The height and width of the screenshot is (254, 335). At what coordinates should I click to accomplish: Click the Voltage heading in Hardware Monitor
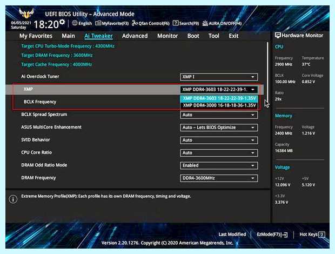click(x=282, y=168)
